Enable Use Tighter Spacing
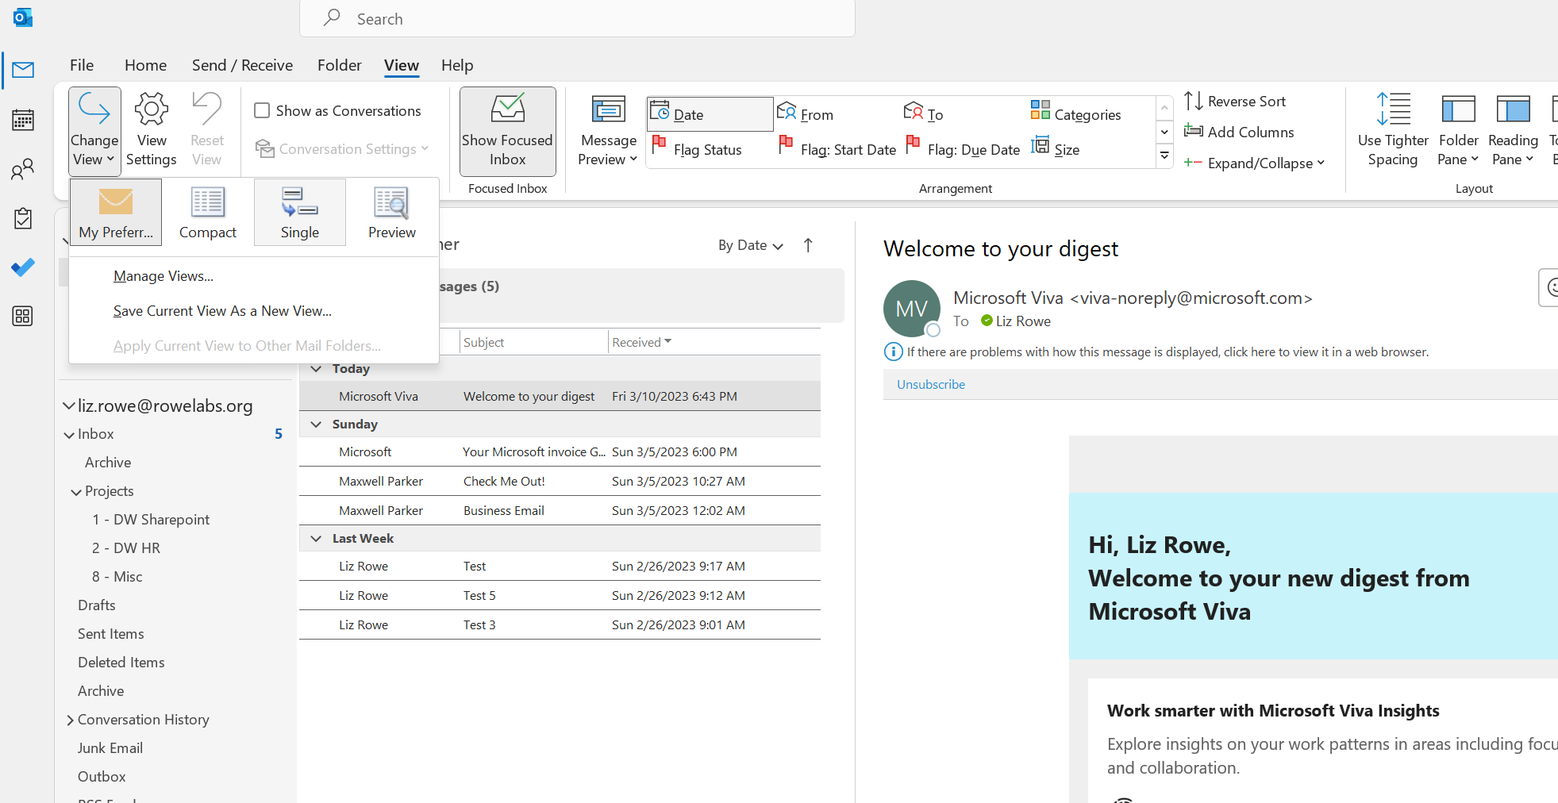Viewport: 1558px width, 803px height. [1393, 131]
